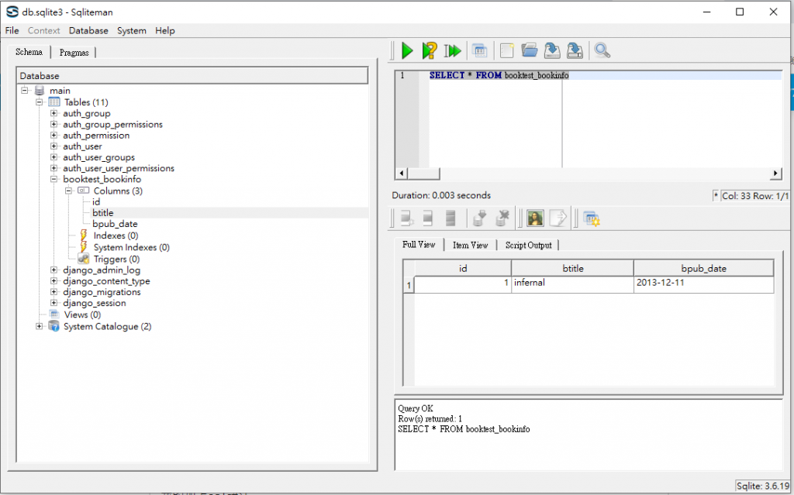The image size is (794, 495).
Task: Expand the django_session table node
Action: click(54, 303)
